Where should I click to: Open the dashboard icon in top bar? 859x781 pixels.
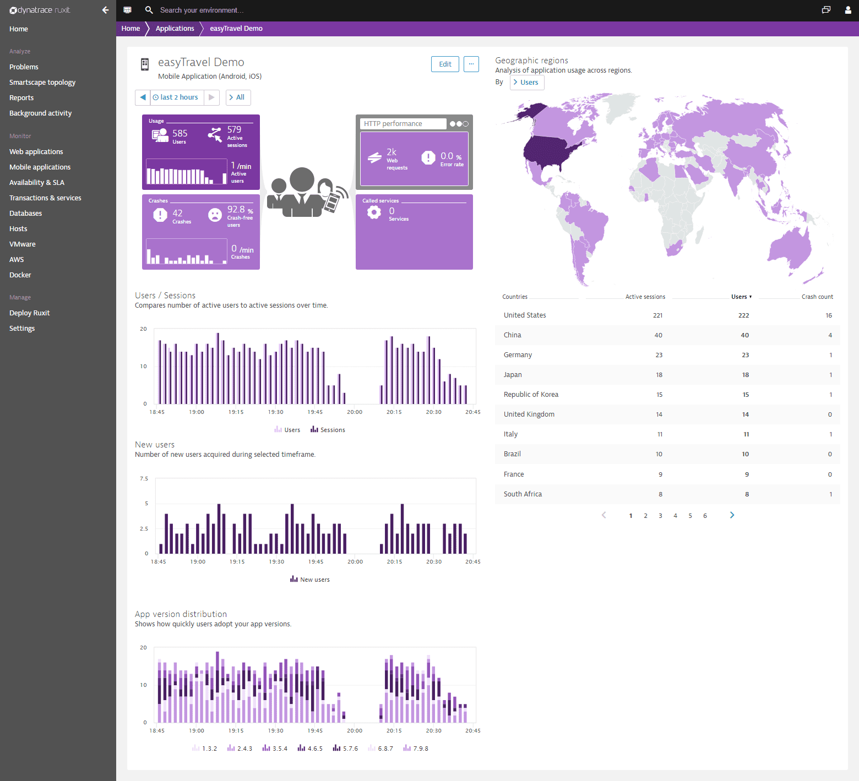[127, 10]
